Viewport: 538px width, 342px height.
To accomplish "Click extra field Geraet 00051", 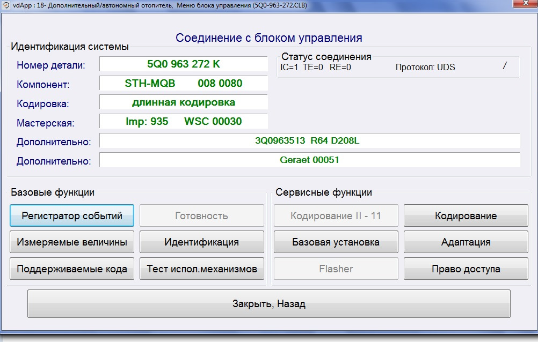I will pyautogui.click(x=310, y=160).
